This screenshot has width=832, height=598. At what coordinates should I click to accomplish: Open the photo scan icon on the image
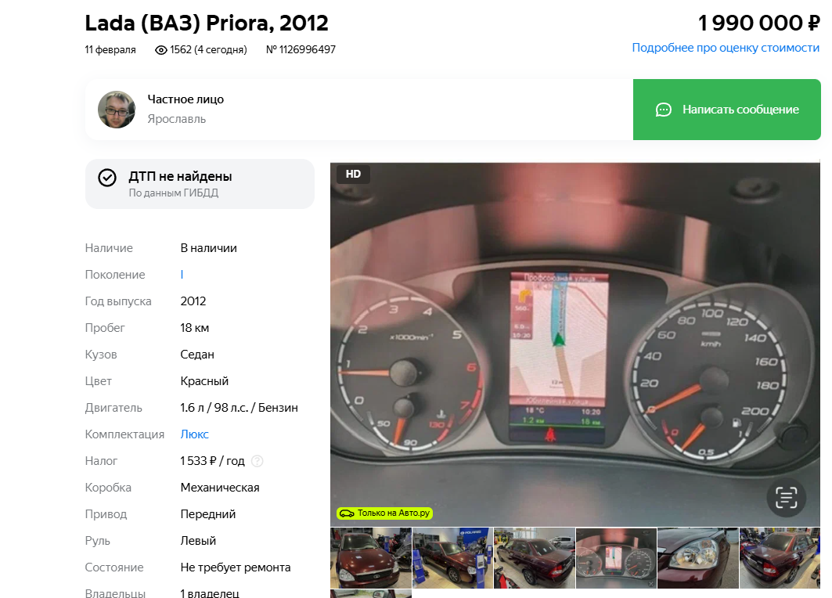(x=786, y=498)
